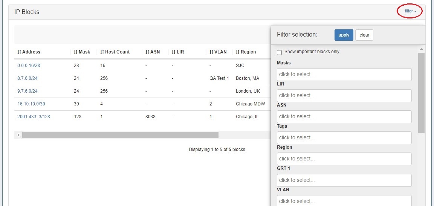434x206 pixels.
Task: Open the ASN selection dropdown
Action: pos(344,117)
